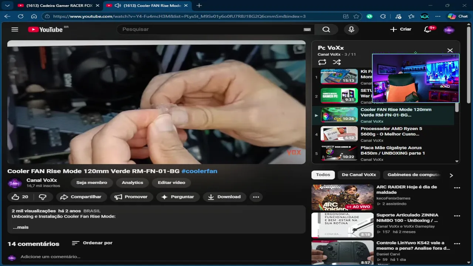Click the Perguntar button
Viewport: 473px width, 266px height.
pyautogui.click(x=178, y=197)
